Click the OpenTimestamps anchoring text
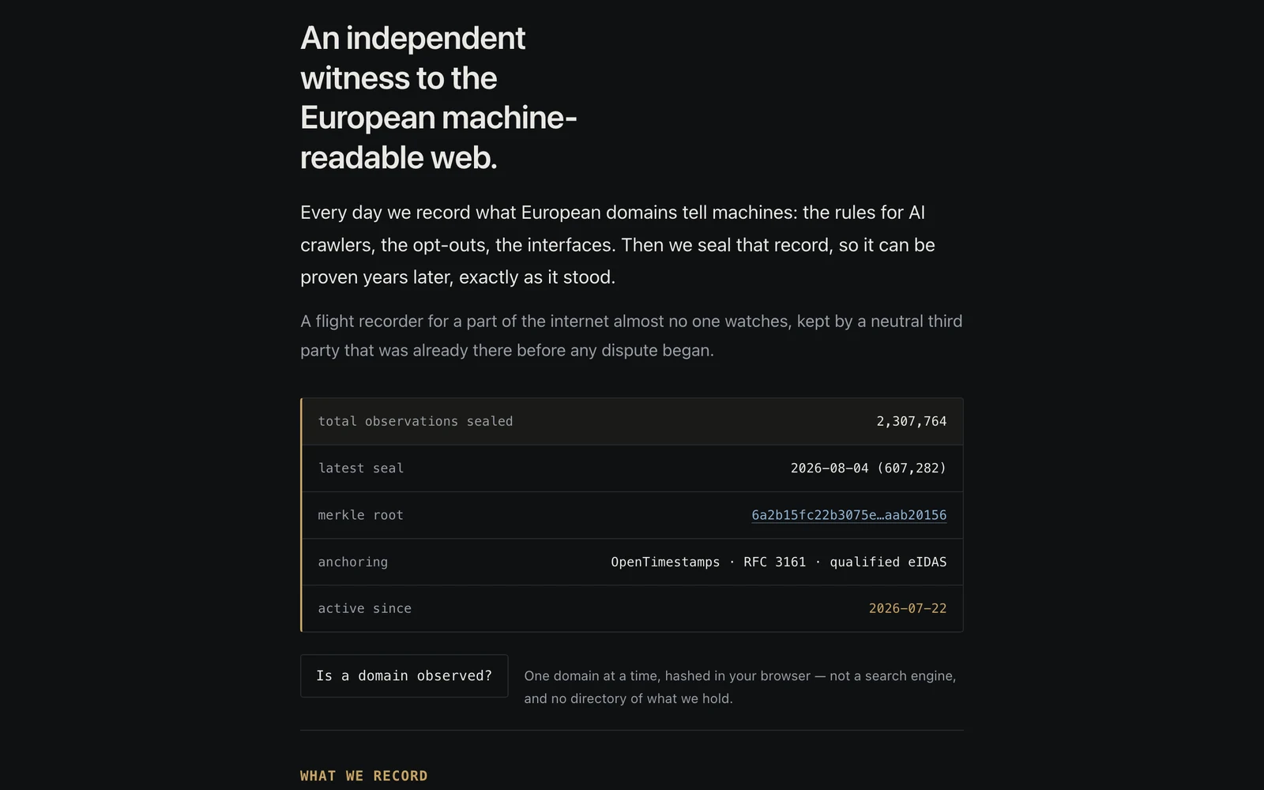Image resolution: width=1264 pixels, height=790 pixels. tap(665, 562)
